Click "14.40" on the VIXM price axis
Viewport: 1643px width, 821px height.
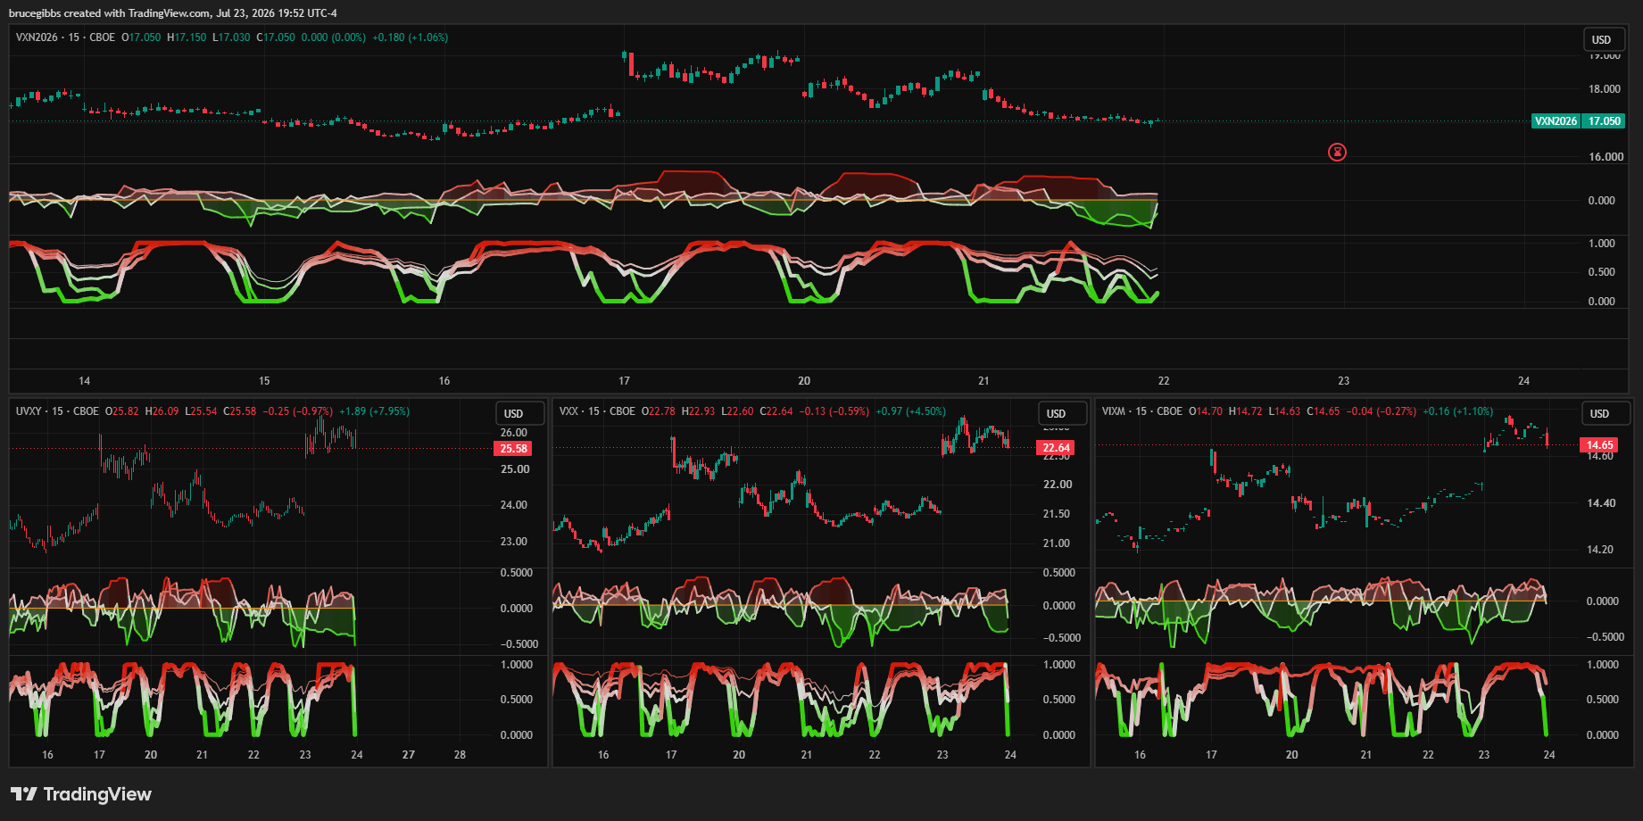tap(1600, 503)
